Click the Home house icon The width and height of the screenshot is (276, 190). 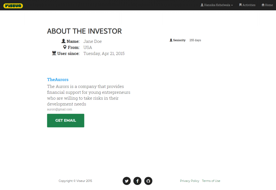(x=263, y=5)
